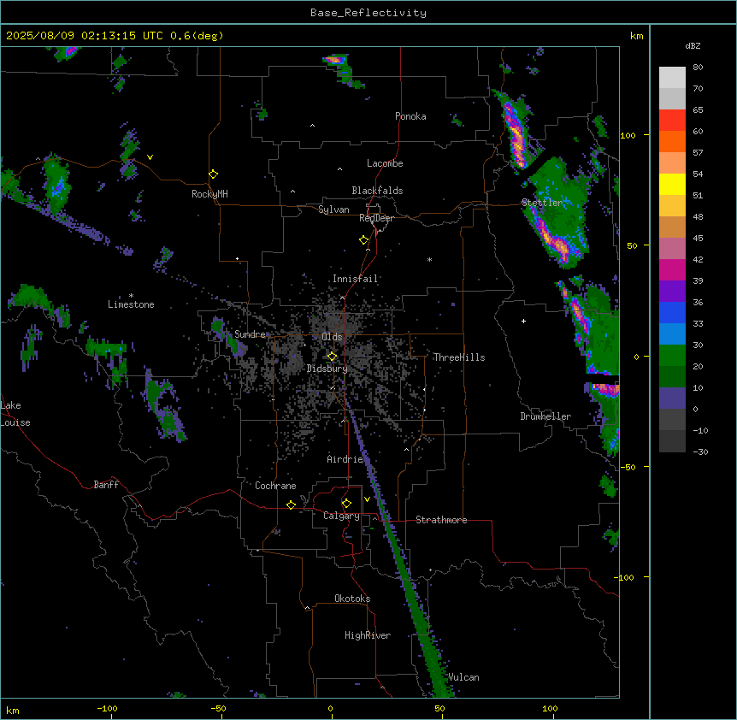737x720 pixels.
Task: Click the RedDeer city label
Action: tap(376, 218)
